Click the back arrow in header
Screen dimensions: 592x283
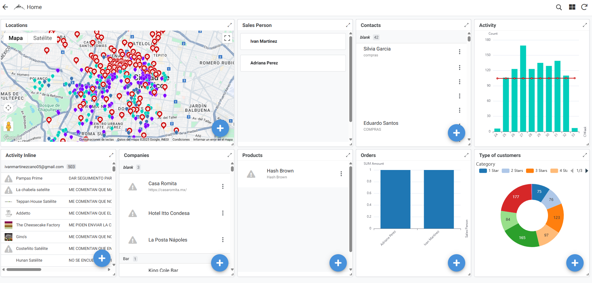tap(5, 7)
